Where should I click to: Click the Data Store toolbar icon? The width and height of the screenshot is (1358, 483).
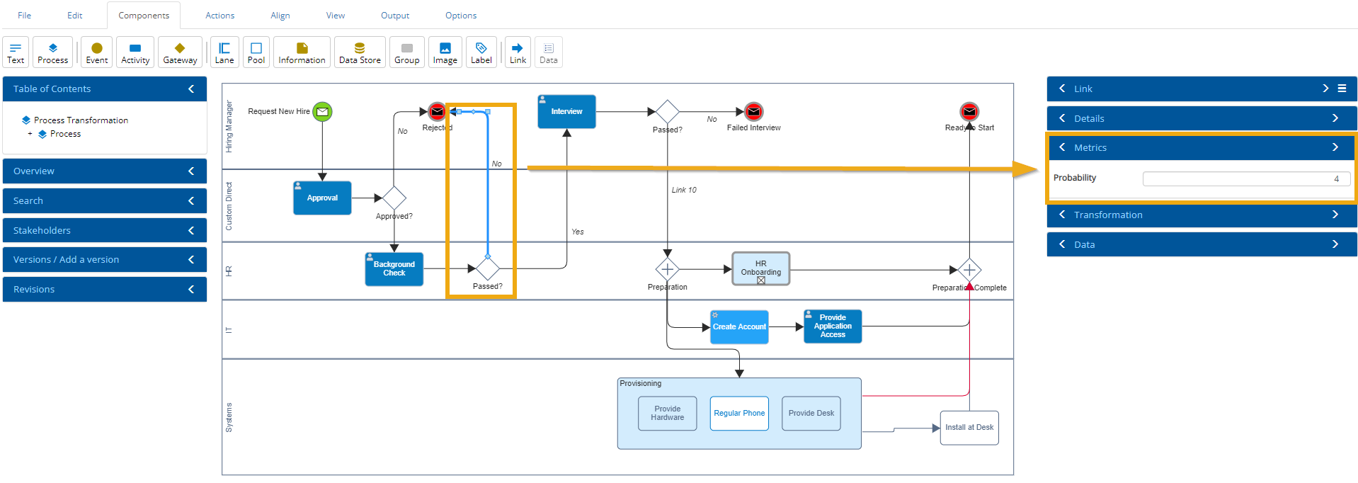coord(360,52)
